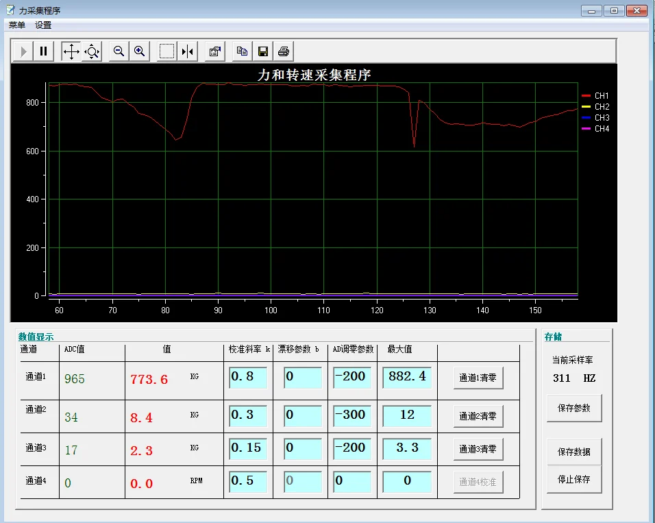The width and height of the screenshot is (655, 523).
Task: Copy the chart to clipboard
Action: click(242, 51)
